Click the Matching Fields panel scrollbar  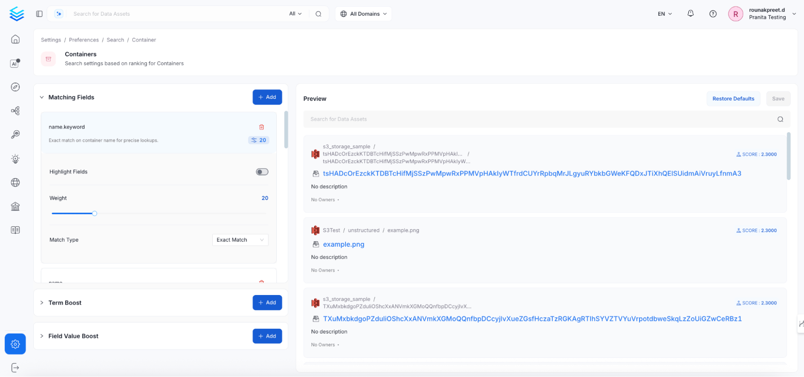pyautogui.click(x=286, y=130)
